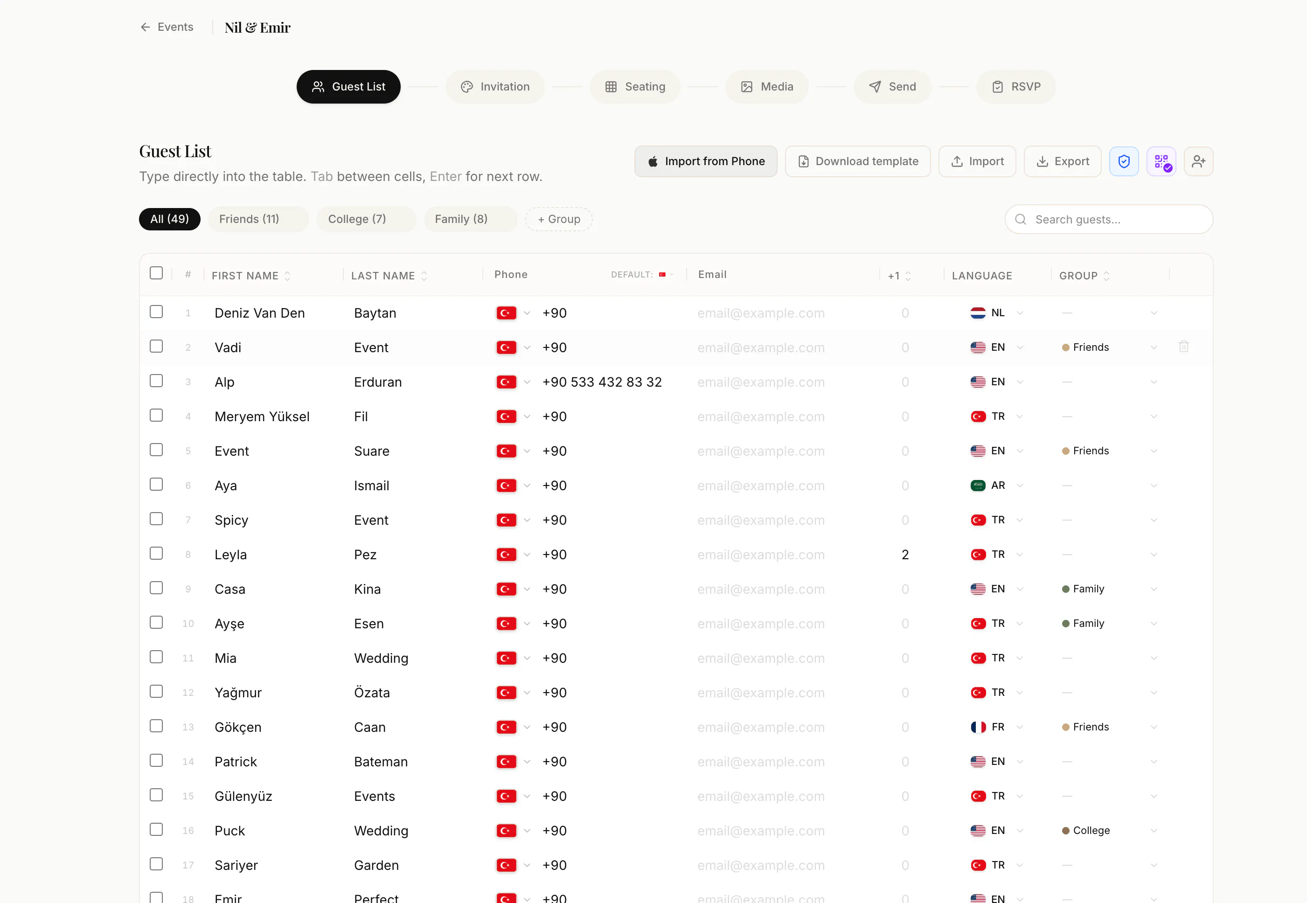Open the Send step

point(892,87)
